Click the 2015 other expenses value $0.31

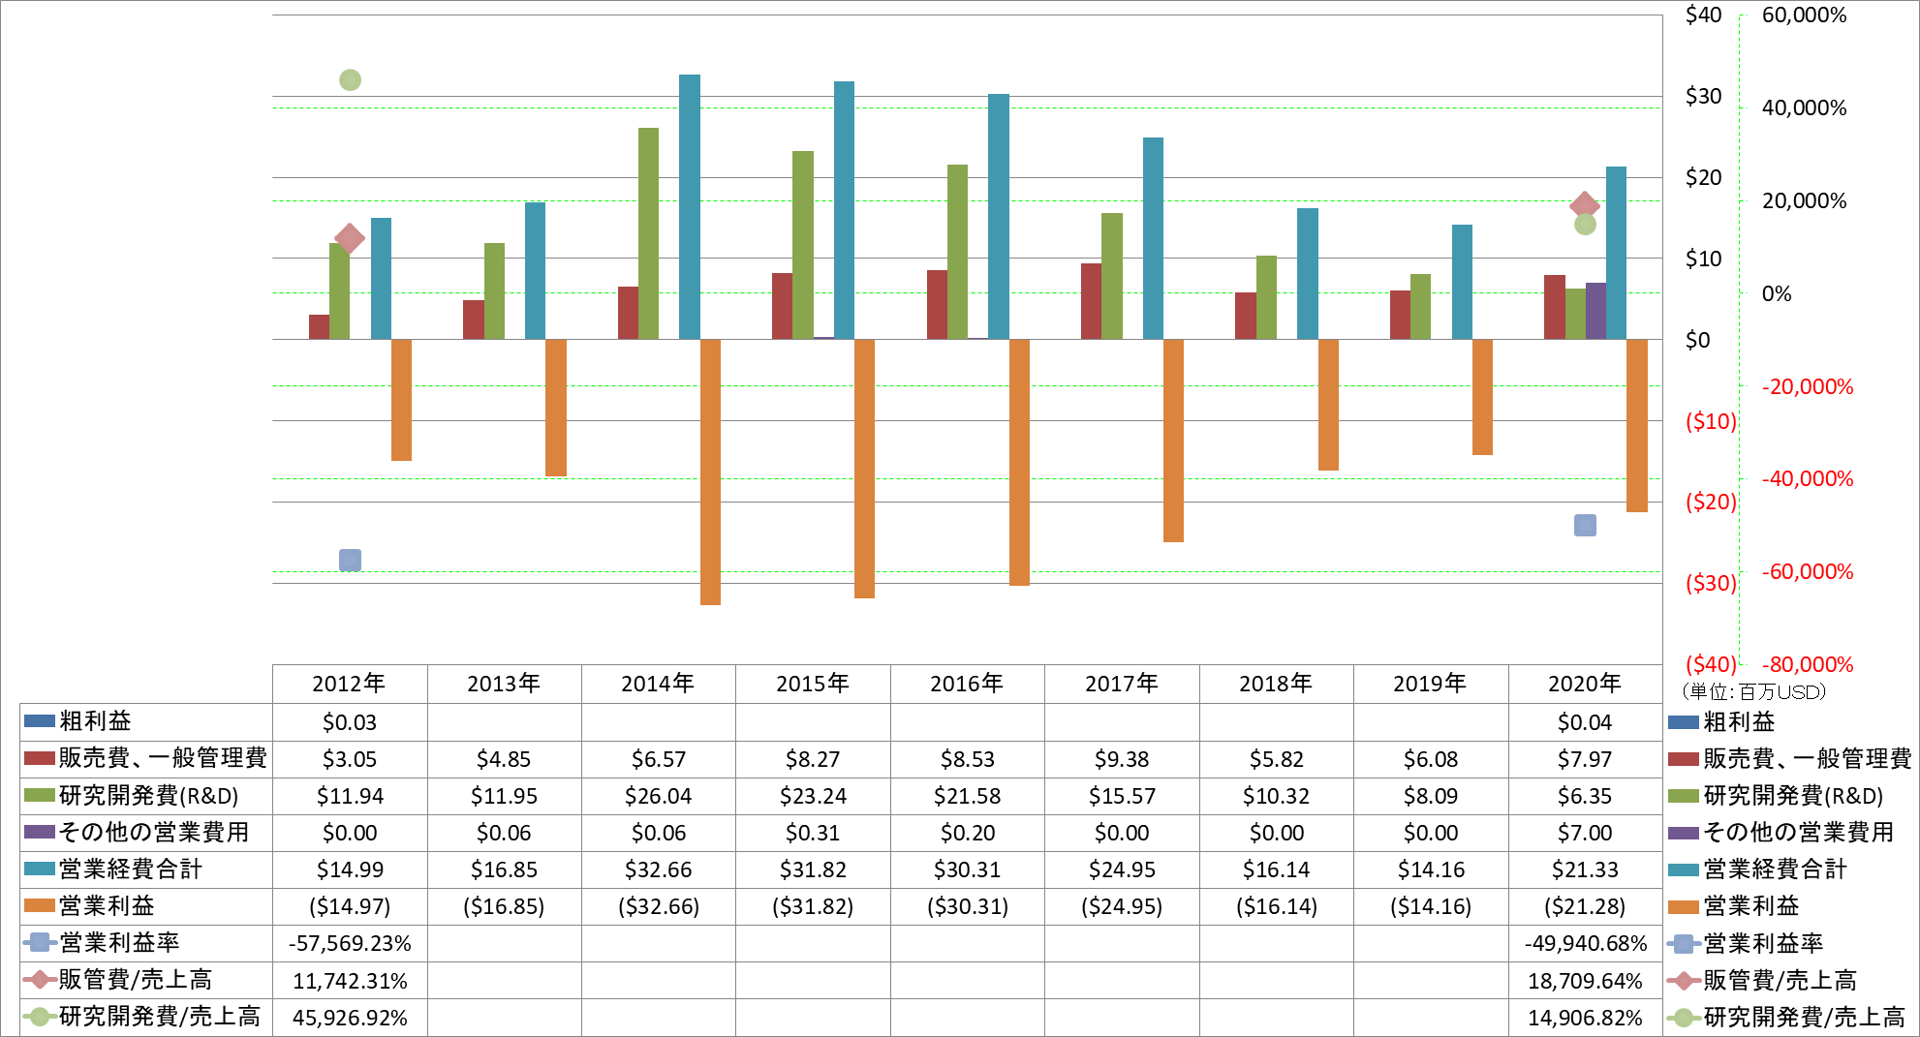point(813,833)
